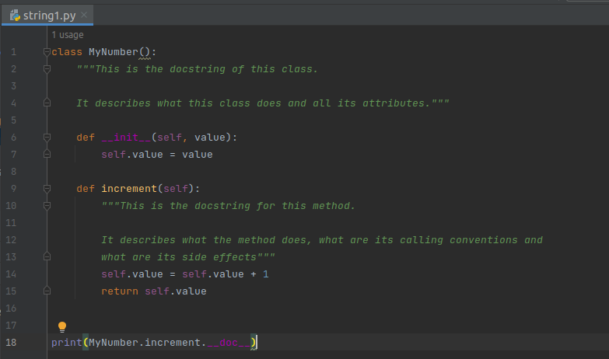Click the Python file icon on string1.py tab
Viewport: 609px width, 359px height.
point(15,16)
